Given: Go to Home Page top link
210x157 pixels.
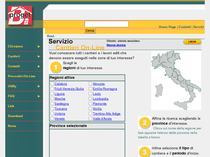Looking at the screenshot, I should (x=168, y=27).
